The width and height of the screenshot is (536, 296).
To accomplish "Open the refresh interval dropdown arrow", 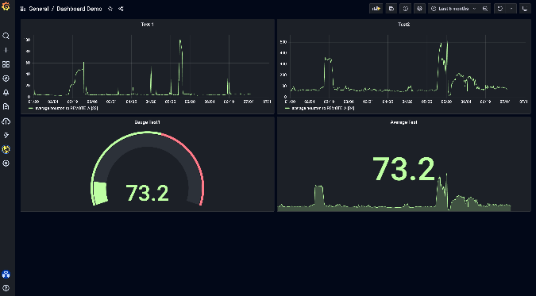I will 511,9.
